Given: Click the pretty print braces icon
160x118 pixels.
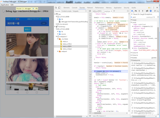Looking at the screenshot, I should (x=90, y=116).
